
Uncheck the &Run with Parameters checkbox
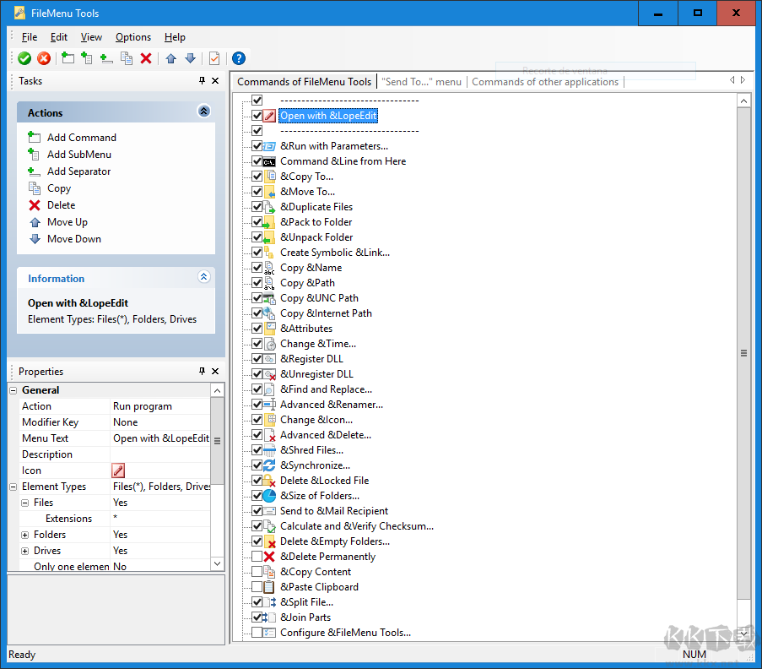click(x=257, y=146)
